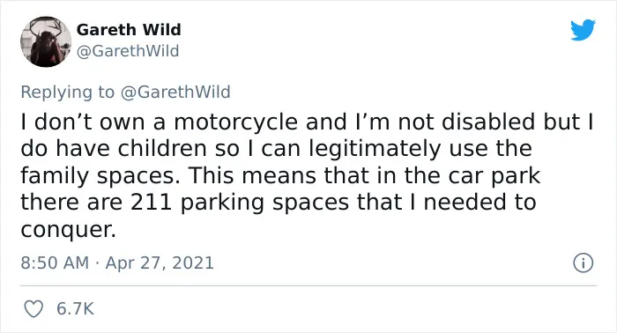This screenshot has height=333, width=617.
Task: Open Gareth Wild's round profile avatar
Action: coord(46,41)
